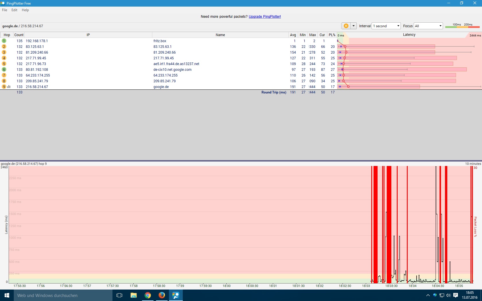Select hop 8 circle icon

pos(4,81)
